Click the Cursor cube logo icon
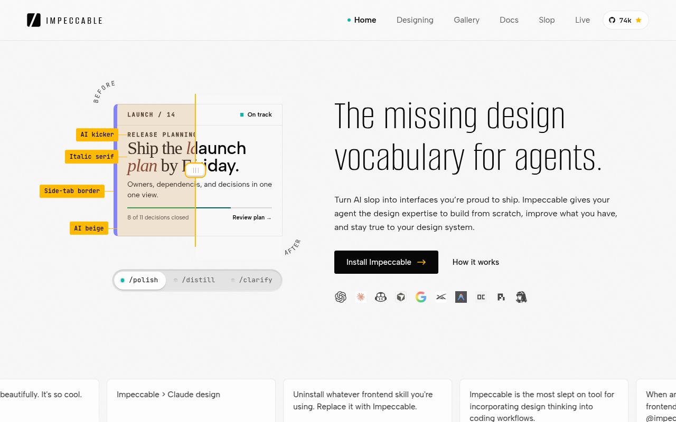 click(401, 297)
